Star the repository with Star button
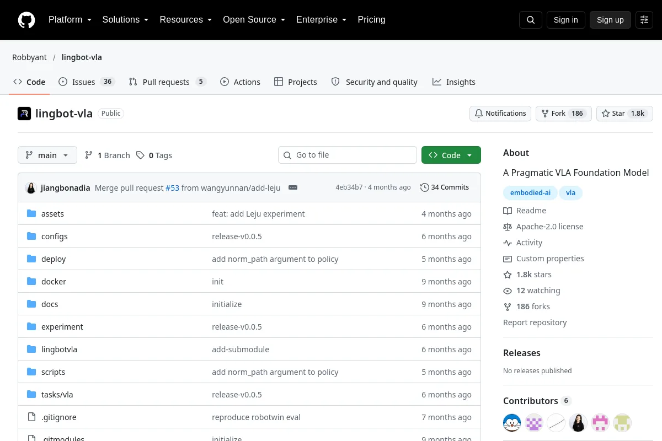Viewport: 662px width, 441px height. (624, 114)
